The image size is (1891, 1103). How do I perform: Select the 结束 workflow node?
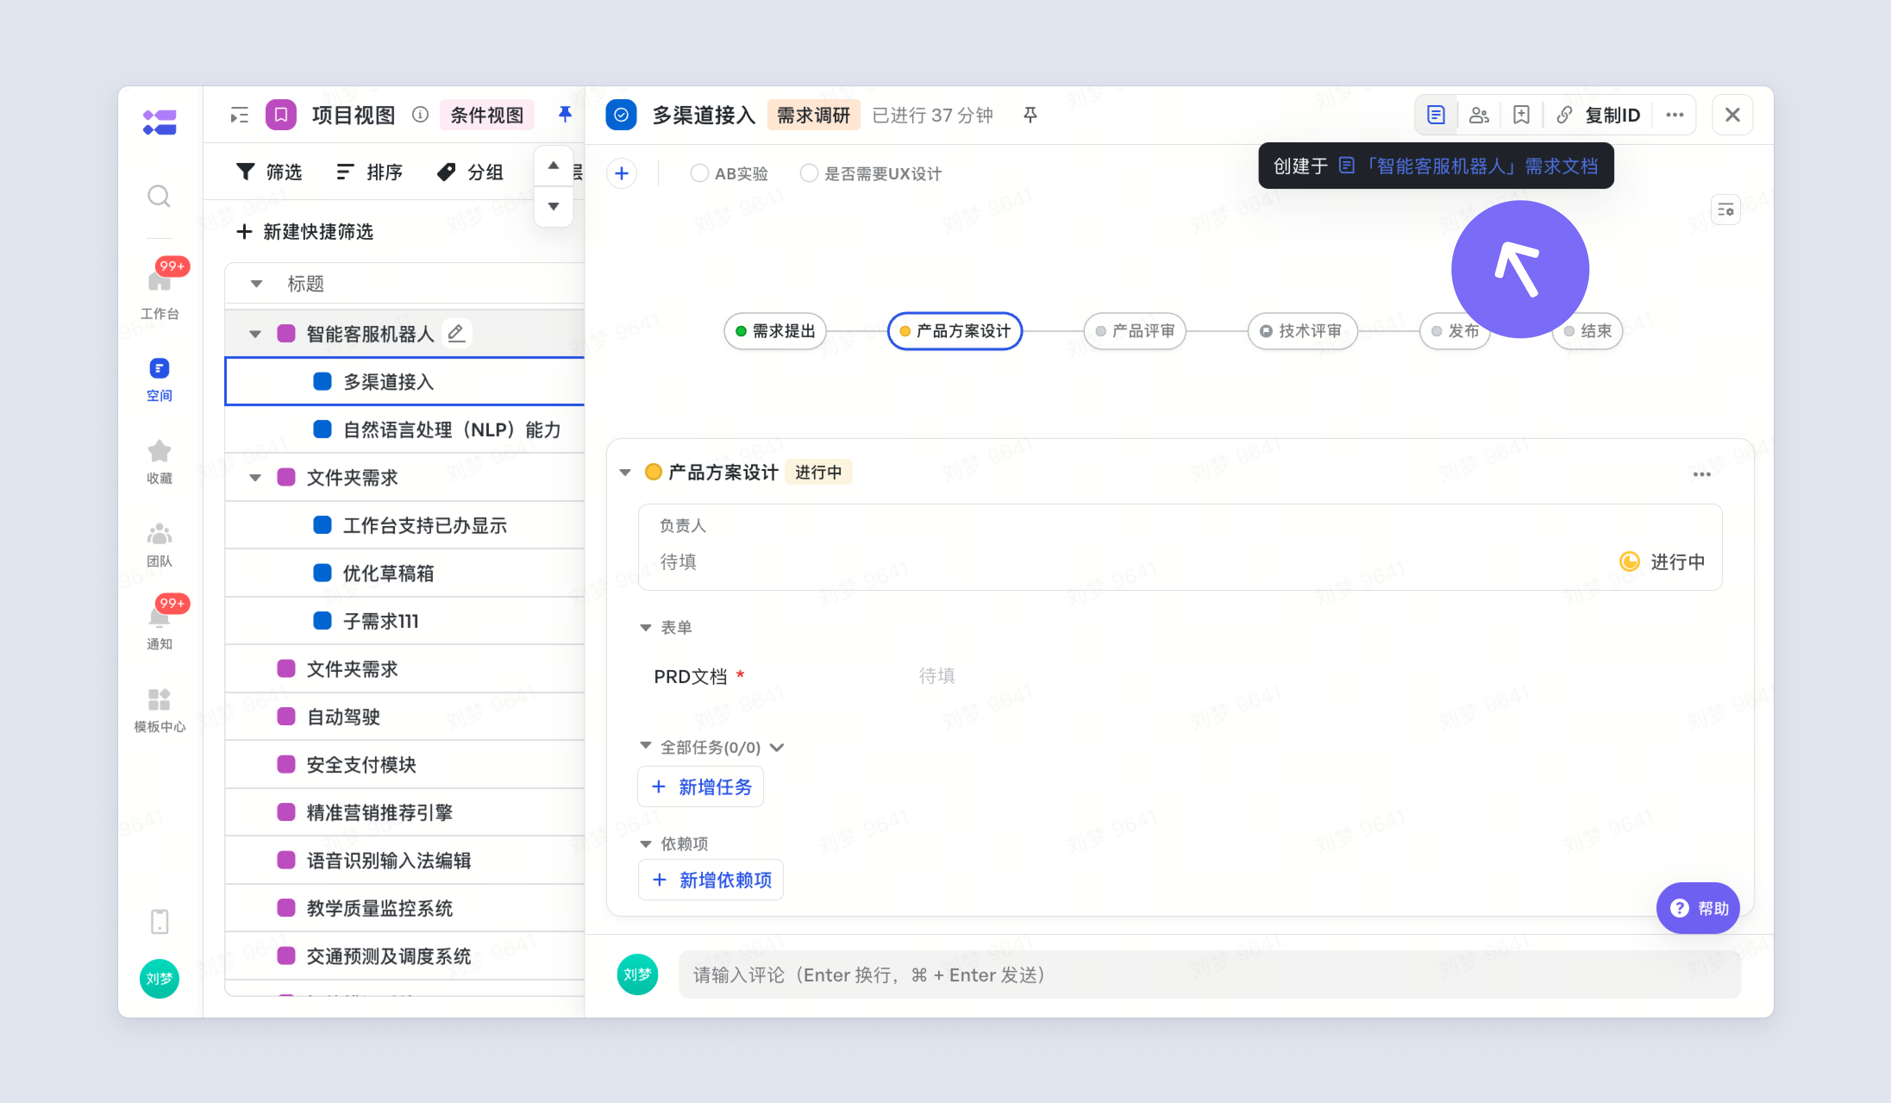click(1588, 331)
